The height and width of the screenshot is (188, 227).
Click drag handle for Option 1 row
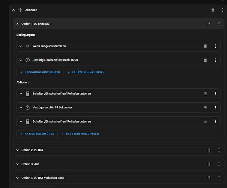pos(209,24)
